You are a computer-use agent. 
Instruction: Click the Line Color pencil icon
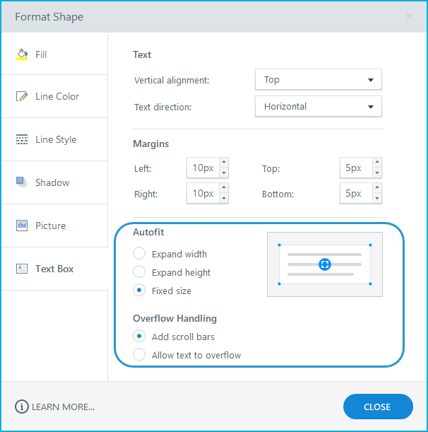pyautogui.click(x=22, y=96)
